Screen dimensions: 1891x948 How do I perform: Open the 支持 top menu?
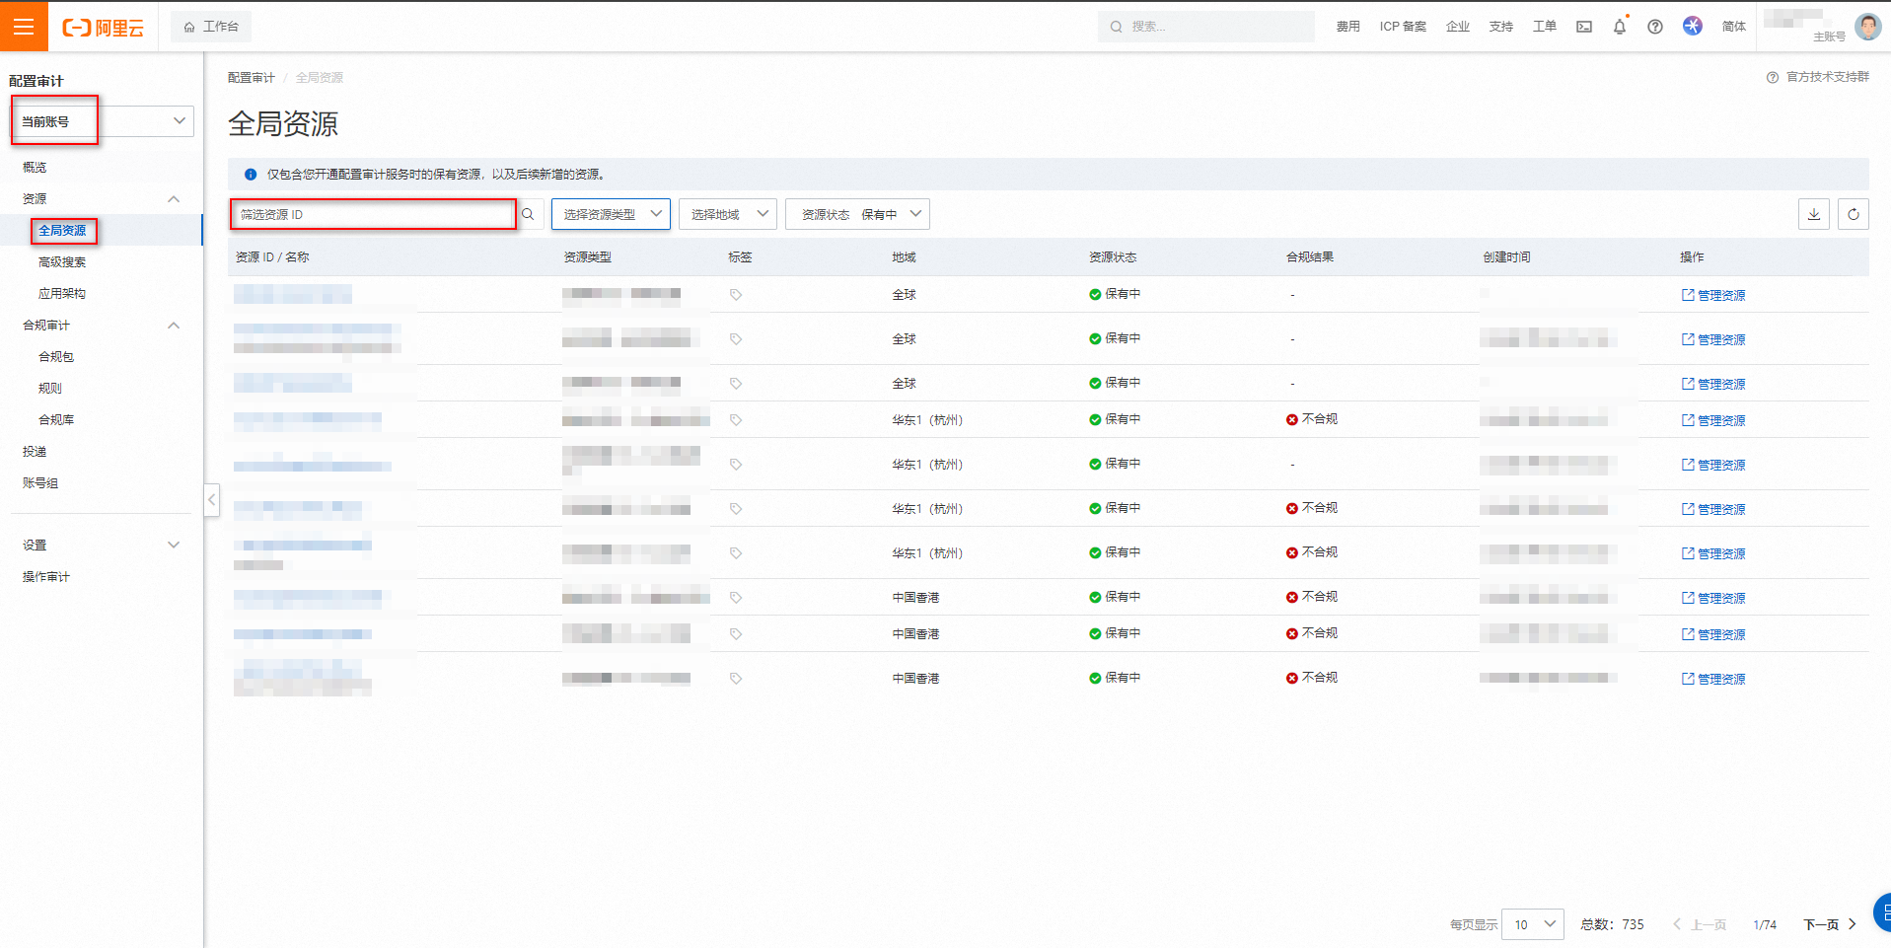1501,27
